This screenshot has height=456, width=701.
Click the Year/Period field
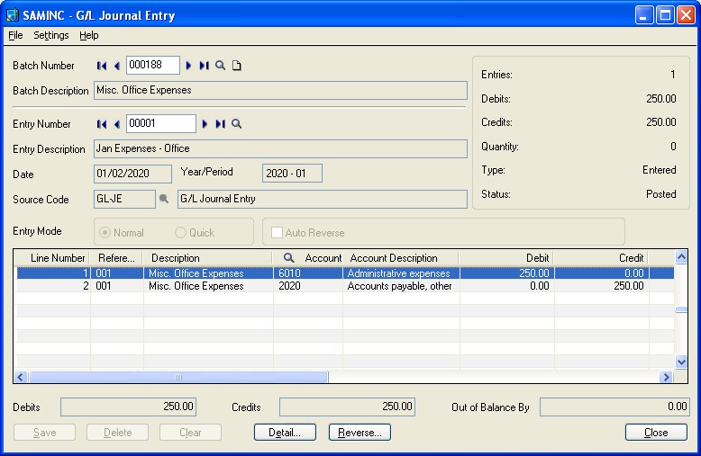[x=292, y=173]
